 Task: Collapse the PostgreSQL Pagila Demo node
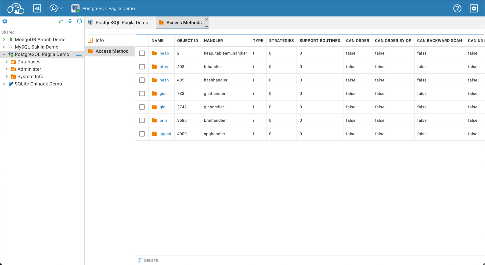click(4, 54)
